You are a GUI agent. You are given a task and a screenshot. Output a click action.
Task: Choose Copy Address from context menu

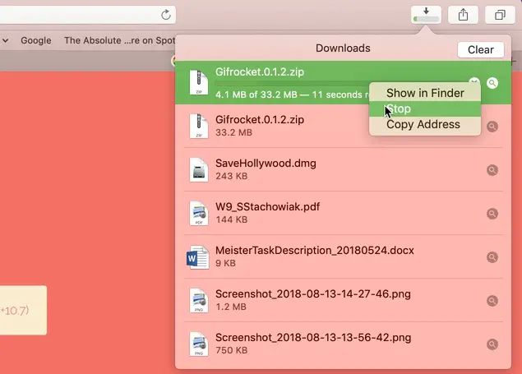tap(425, 124)
